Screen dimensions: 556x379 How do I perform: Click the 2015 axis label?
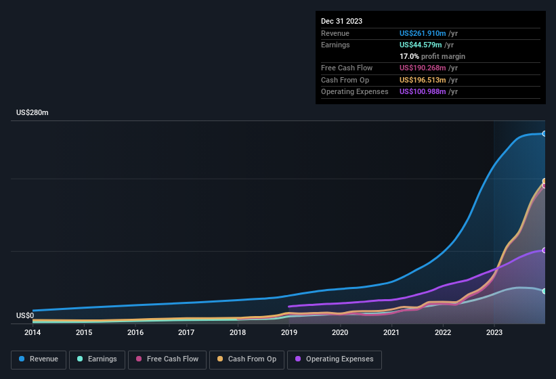[x=84, y=332]
